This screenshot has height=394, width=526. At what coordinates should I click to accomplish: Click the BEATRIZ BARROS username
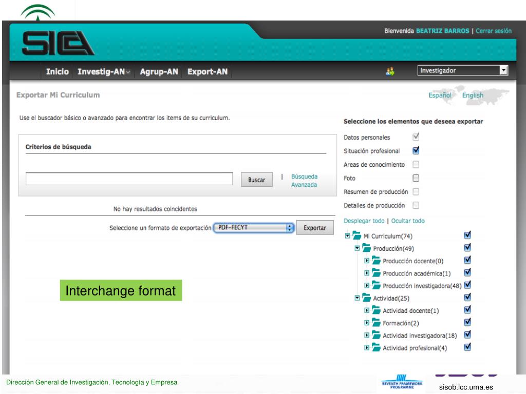pos(442,31)
